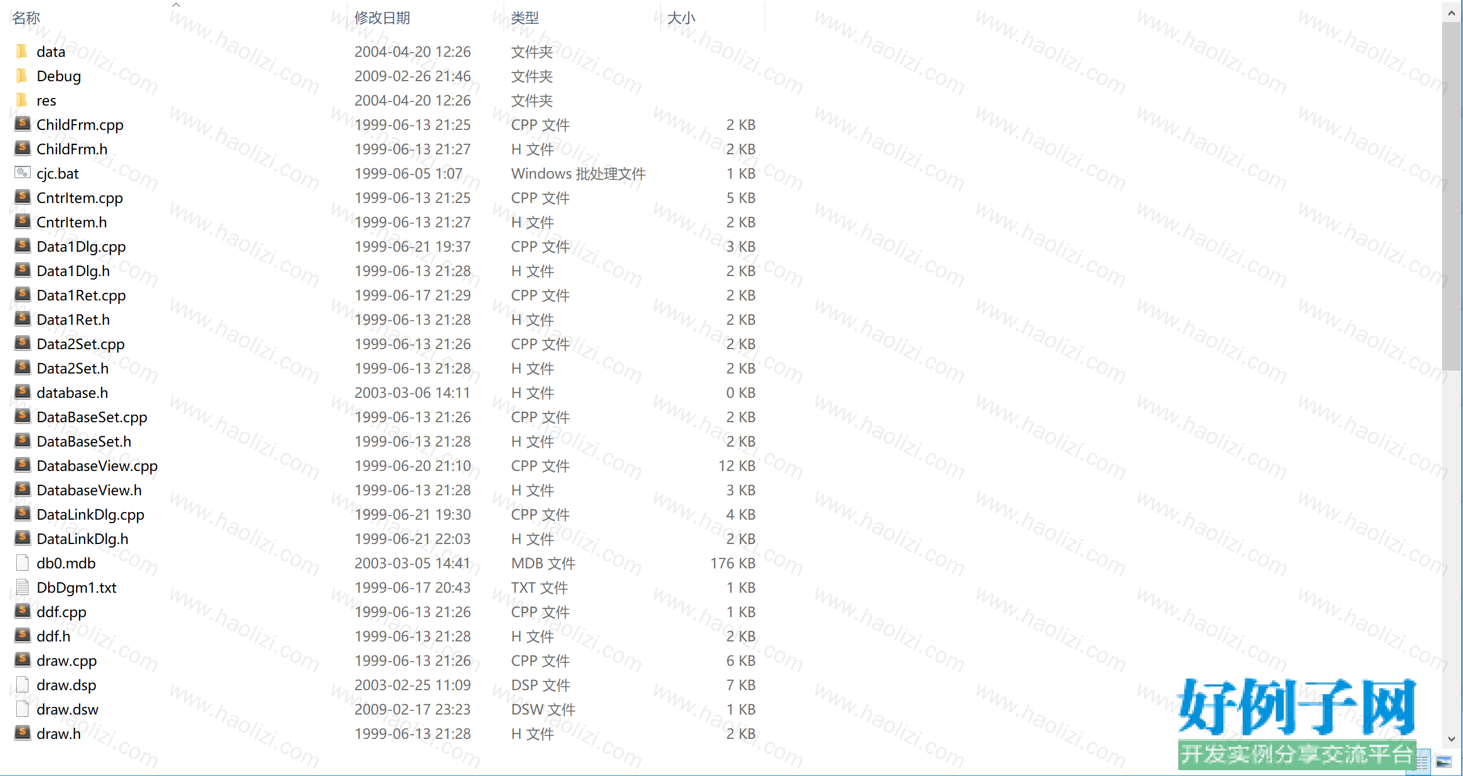
Task: Click the vertical scrollbar thumb
Action: pos(1451,195)
